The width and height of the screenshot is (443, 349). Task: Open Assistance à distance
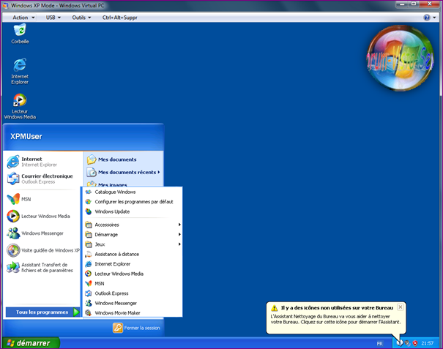tap(133, 254)
